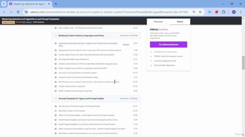This screenshot has height=137, width=245.
Task: Bookmark this page with the star icon
Action: (x=200, y=12)
